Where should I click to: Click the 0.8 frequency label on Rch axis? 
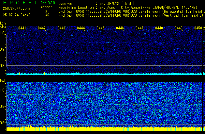[3, 123]
